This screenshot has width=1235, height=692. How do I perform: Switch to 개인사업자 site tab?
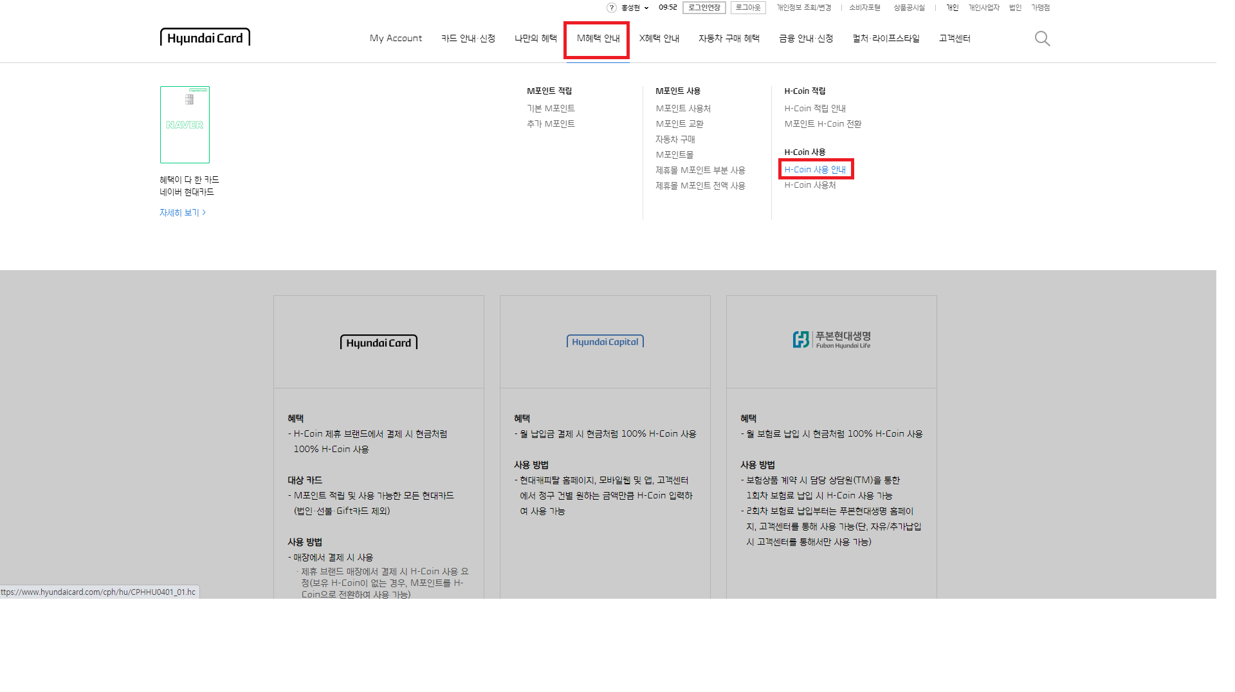(984, 8)
